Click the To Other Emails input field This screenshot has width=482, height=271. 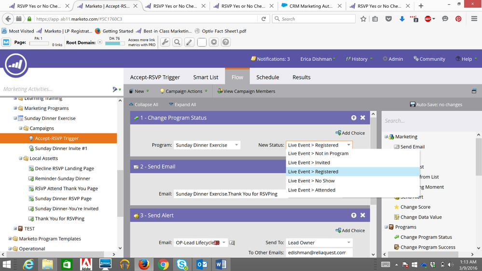(x=319, y=253)
